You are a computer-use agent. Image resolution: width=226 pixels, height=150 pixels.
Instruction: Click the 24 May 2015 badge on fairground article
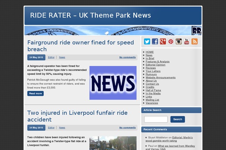36,57
